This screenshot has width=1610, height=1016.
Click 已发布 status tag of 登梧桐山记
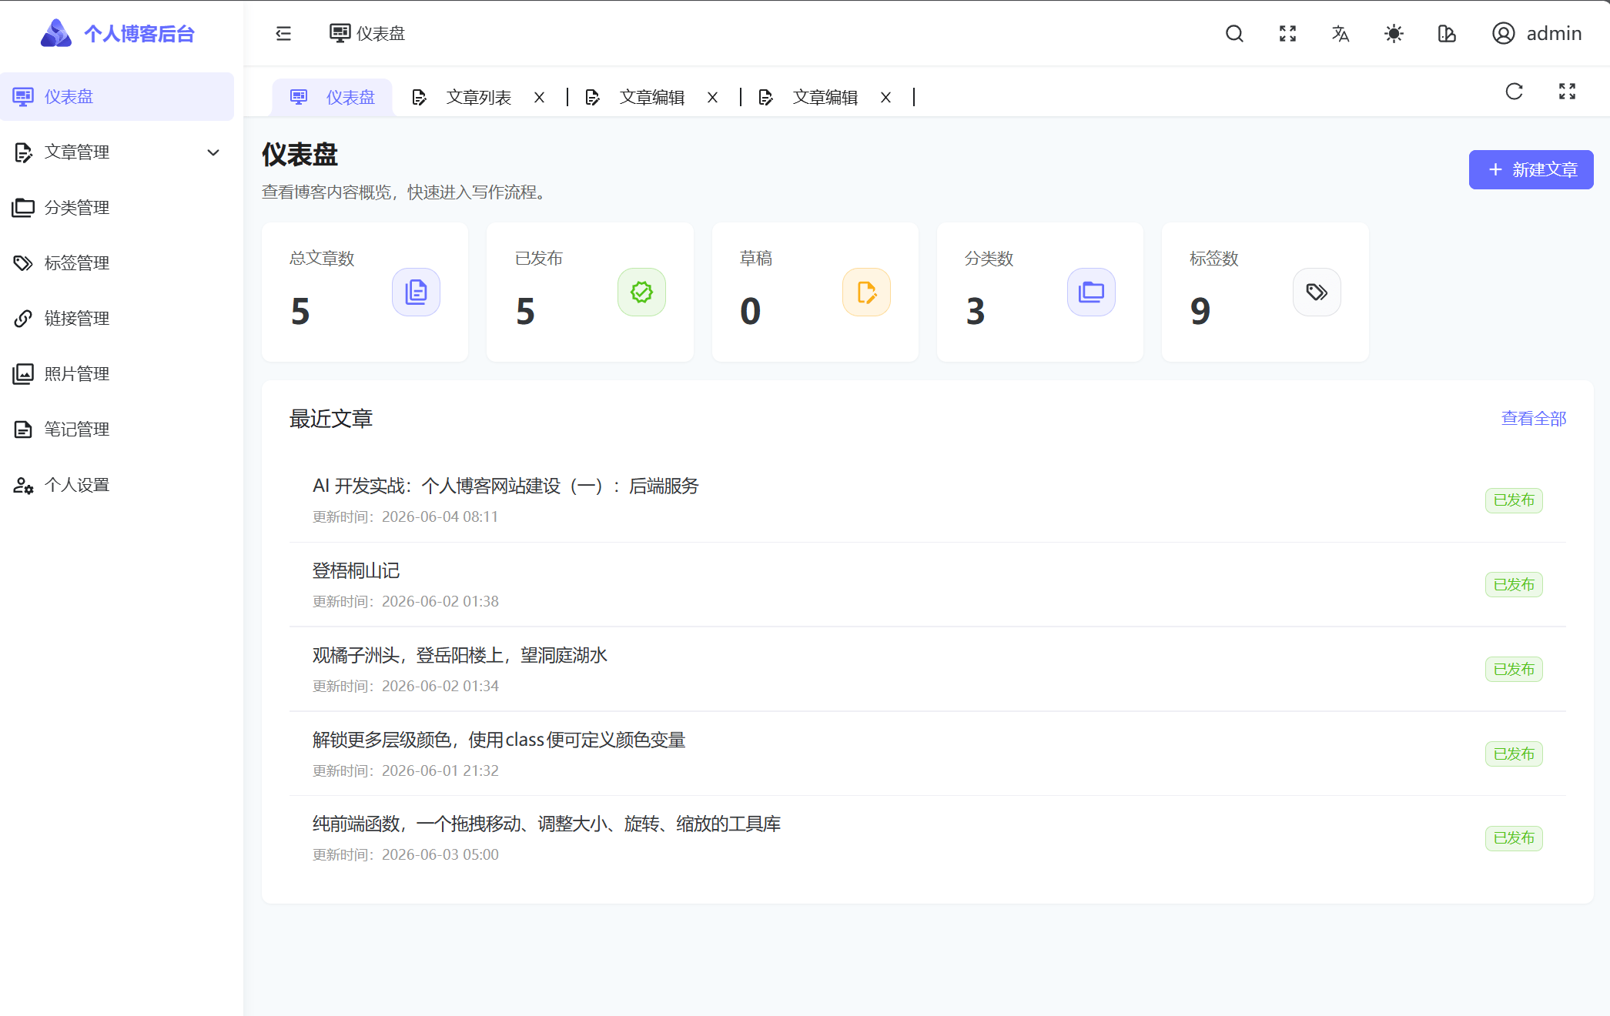pos(1514,584)
